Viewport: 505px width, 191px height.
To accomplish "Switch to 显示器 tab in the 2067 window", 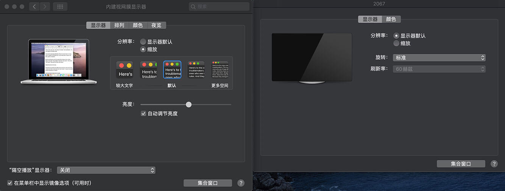I will [370, 19].
